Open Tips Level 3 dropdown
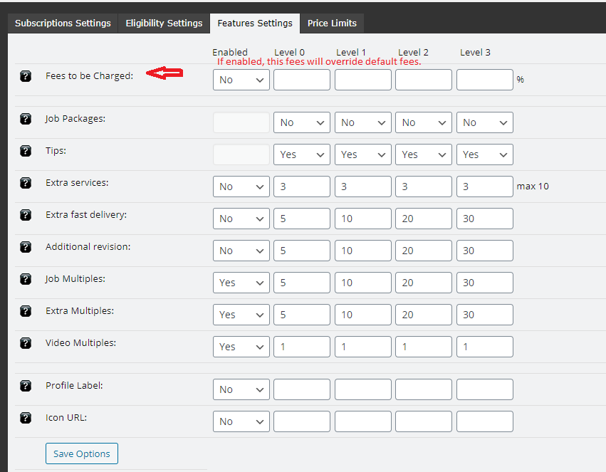The height and width of the screenshot is (472, 606). 485,155
